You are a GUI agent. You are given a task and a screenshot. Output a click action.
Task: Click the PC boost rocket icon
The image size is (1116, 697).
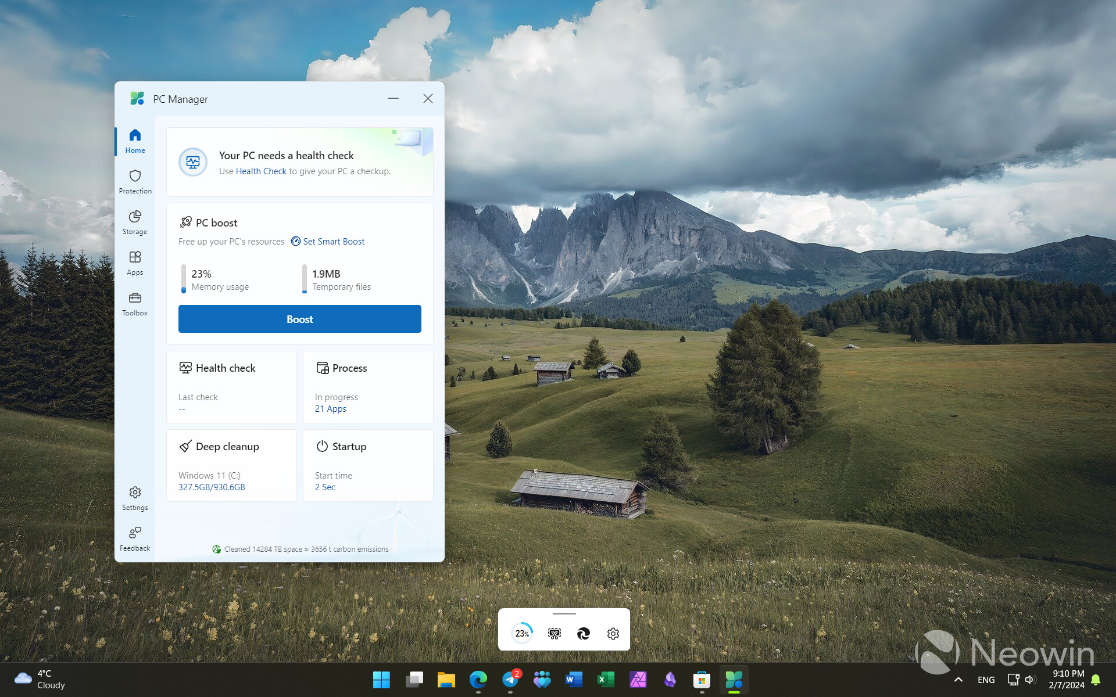(185, 222)
